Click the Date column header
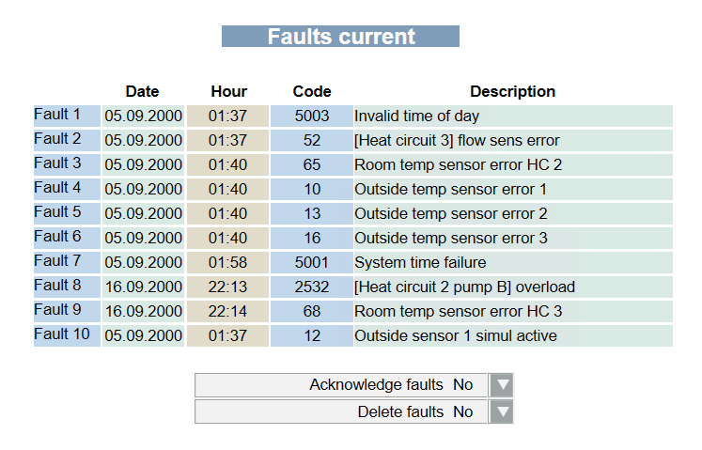702x450 pixels. [143, 92]
